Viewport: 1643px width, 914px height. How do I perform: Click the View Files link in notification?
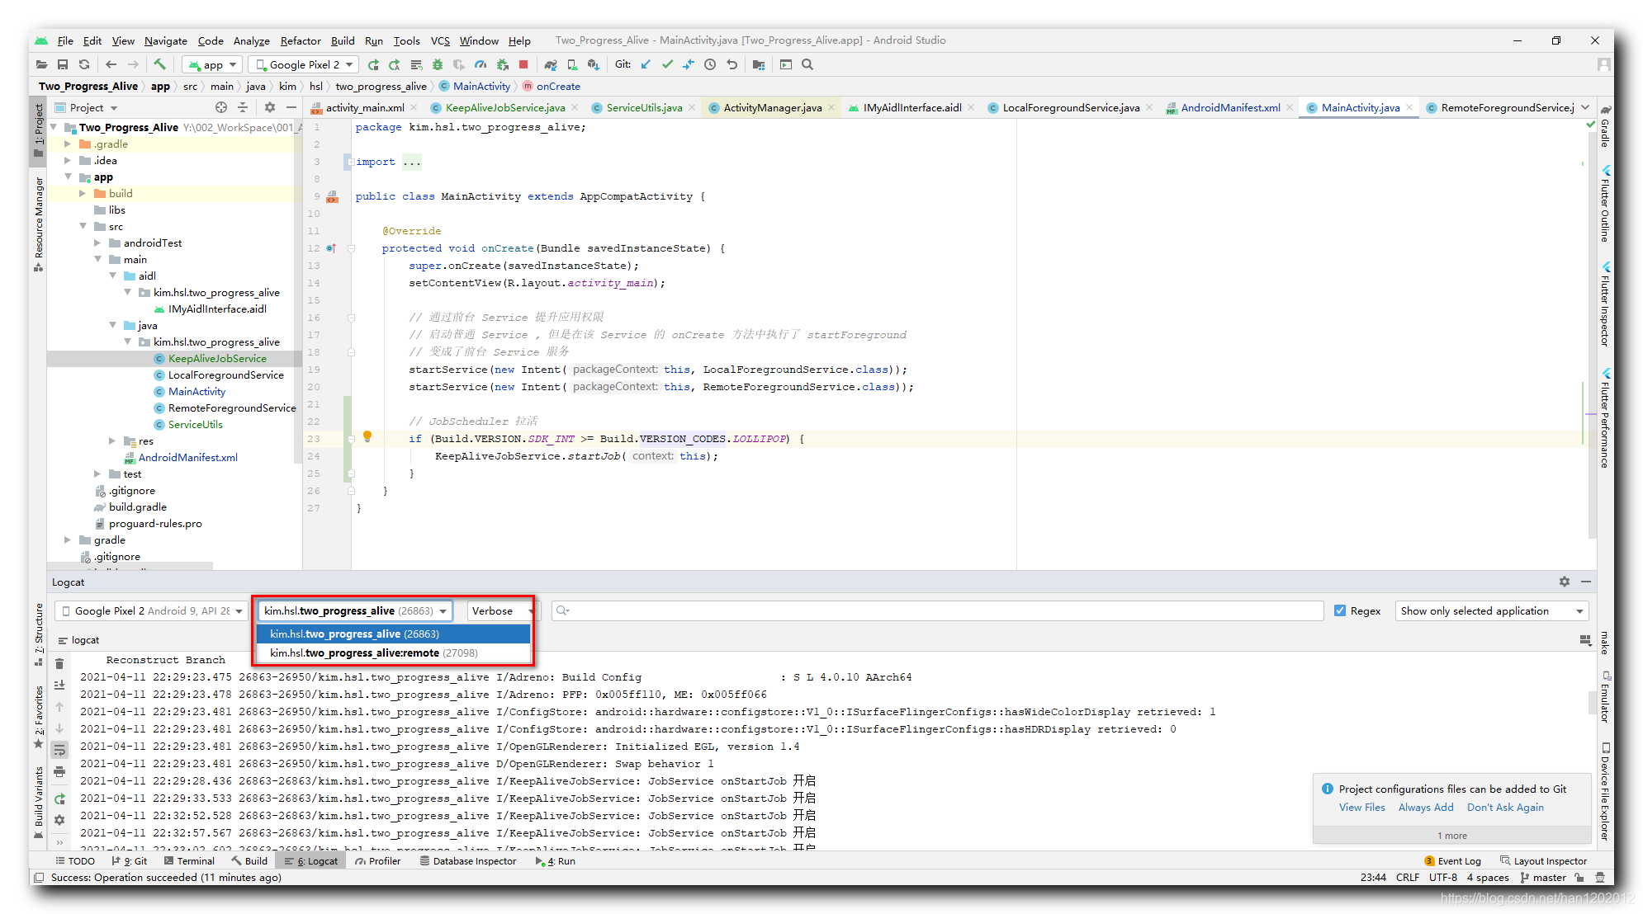(x=1362, y=807)
